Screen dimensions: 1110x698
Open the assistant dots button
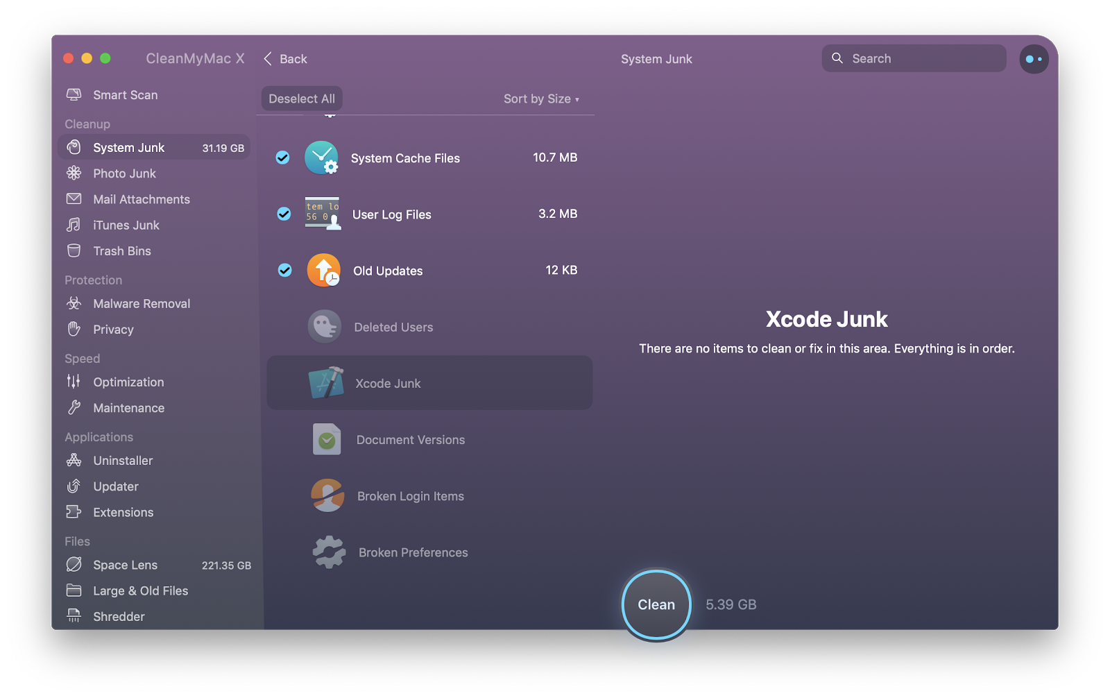click(x=1034, y=59)
